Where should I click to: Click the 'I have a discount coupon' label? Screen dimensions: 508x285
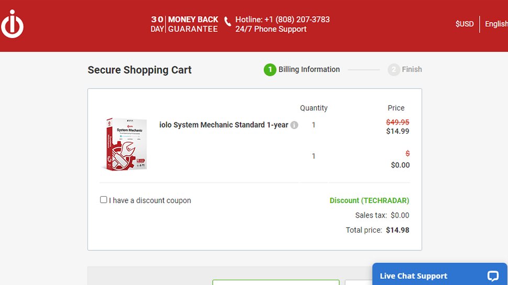point(150,201)
